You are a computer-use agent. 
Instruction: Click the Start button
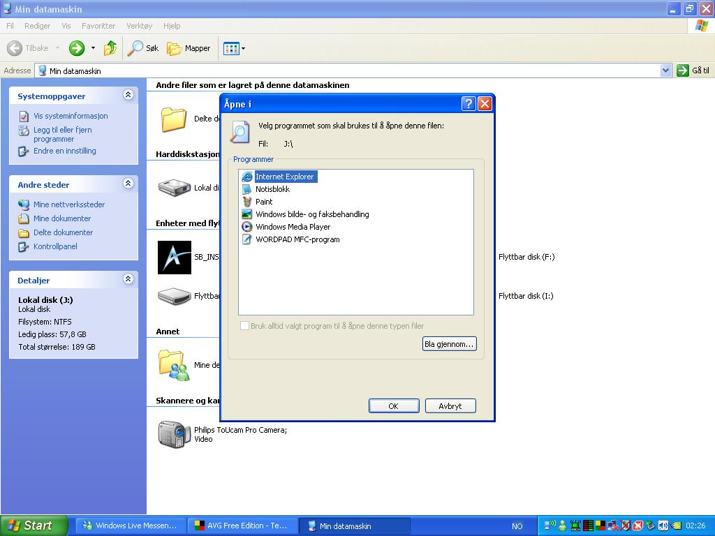[x=34, y=526]
